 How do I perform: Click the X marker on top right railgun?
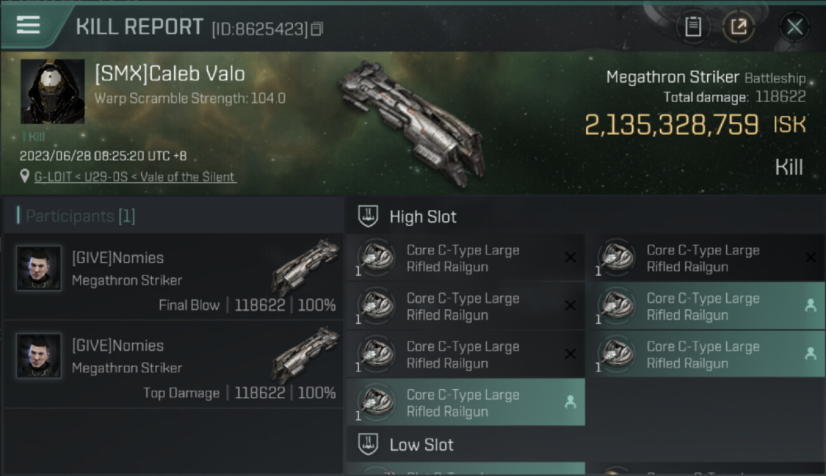810,257
